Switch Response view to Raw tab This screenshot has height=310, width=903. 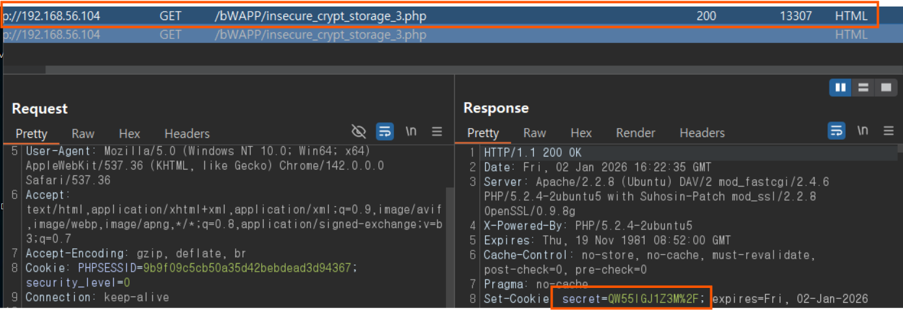(x=535, y=133)
